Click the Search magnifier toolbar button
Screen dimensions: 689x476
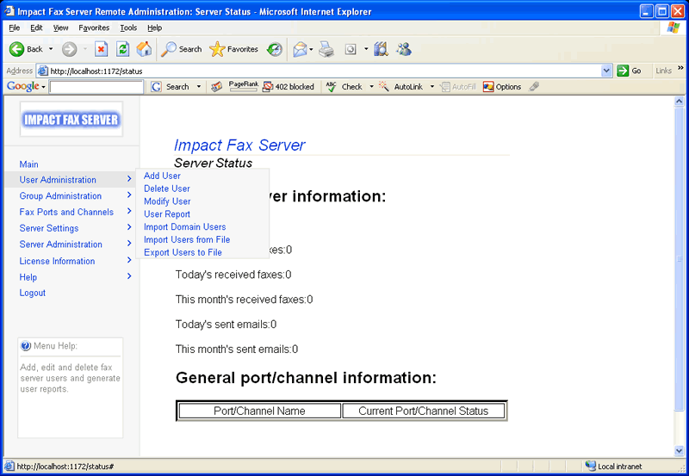tap(181, 49)
